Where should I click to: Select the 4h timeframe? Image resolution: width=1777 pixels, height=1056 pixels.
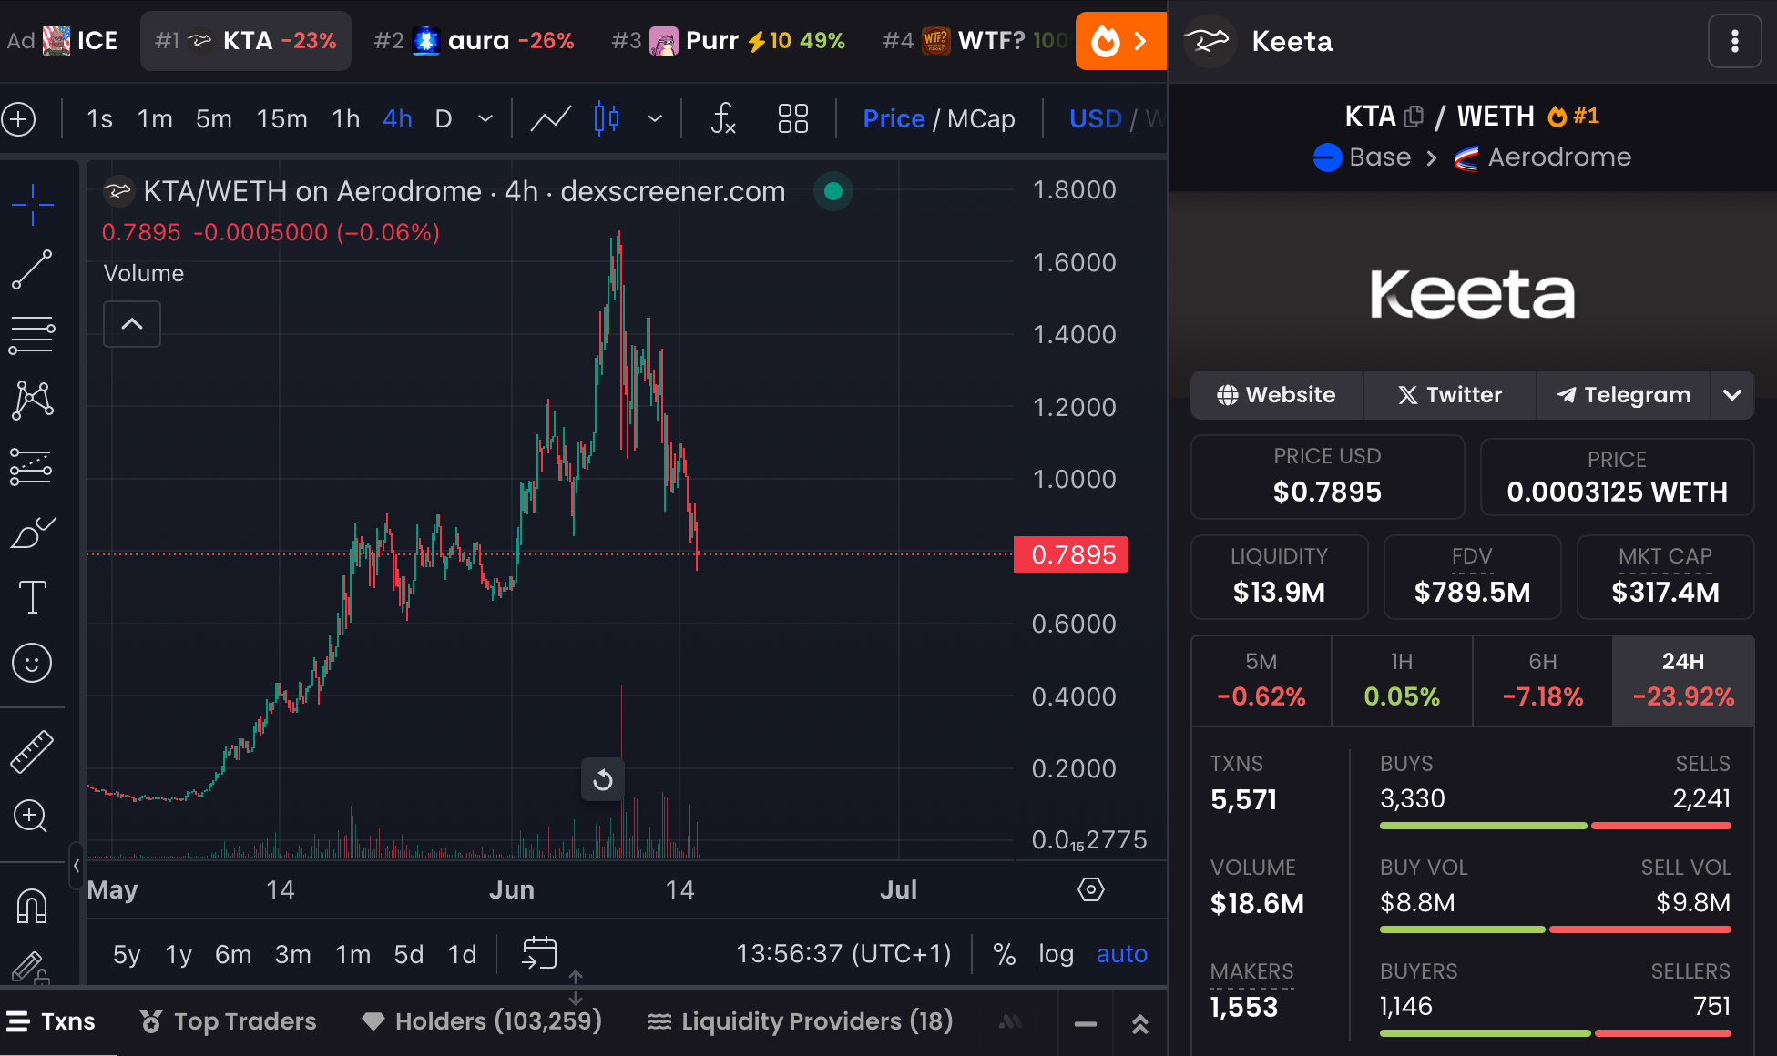click(397, 119)
